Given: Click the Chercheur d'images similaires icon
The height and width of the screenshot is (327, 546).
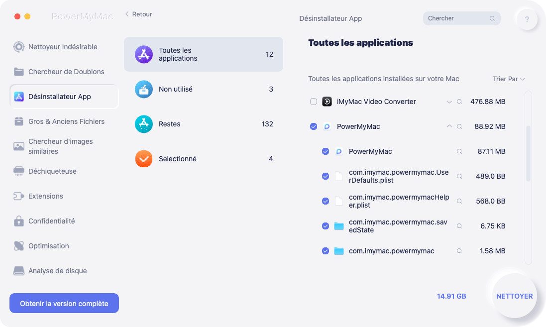Looking at the screenshot, I should point(19,146).
